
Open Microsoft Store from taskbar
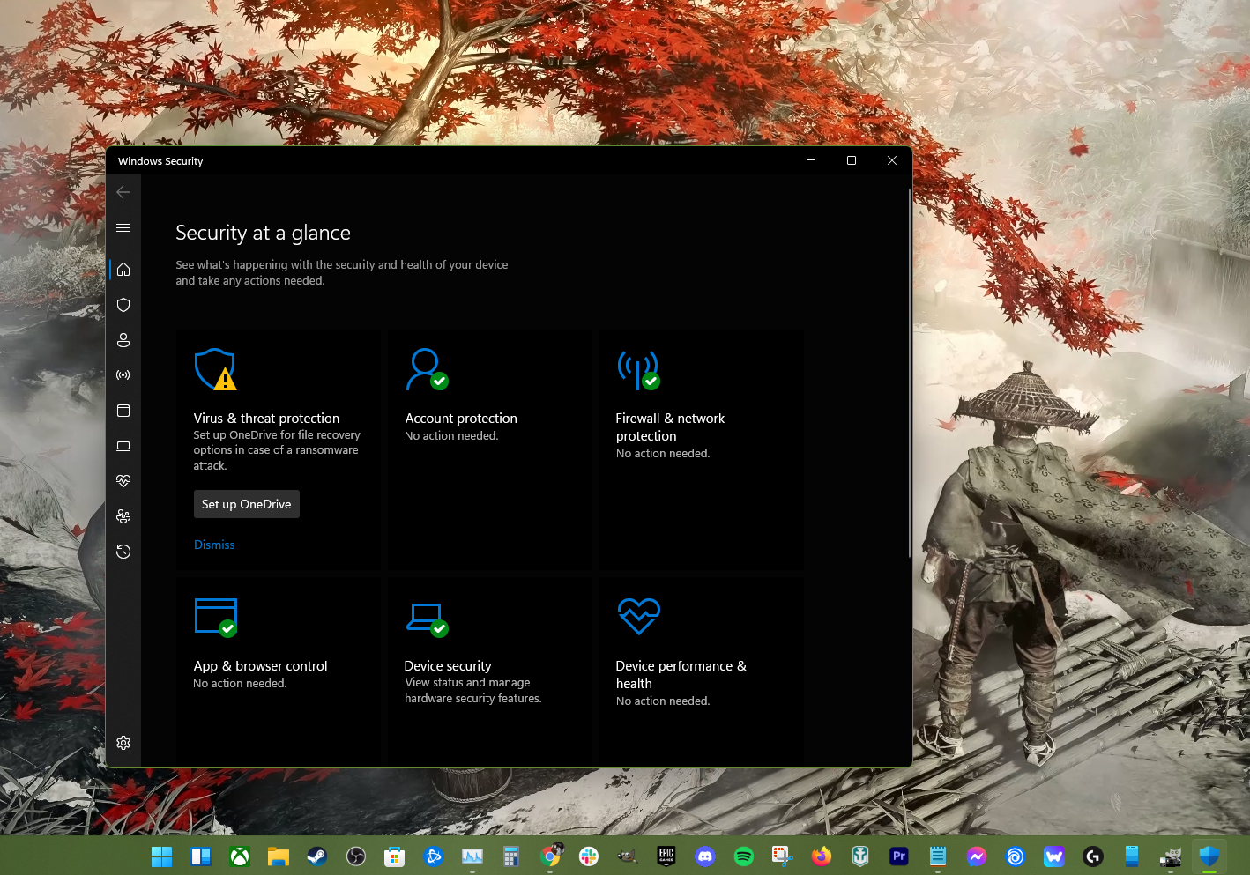(x=395, y=856)
